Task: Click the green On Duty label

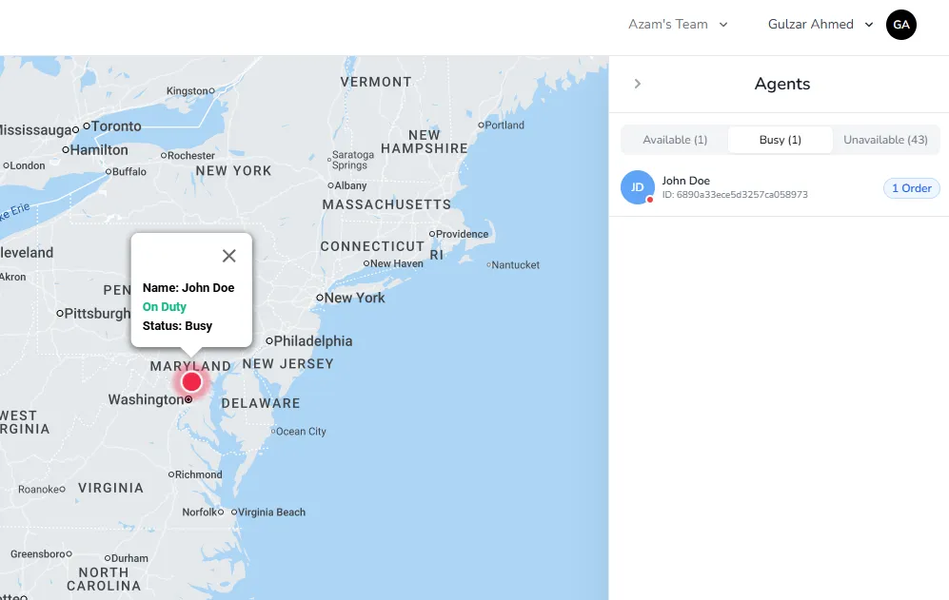Action: click(164, 306)
